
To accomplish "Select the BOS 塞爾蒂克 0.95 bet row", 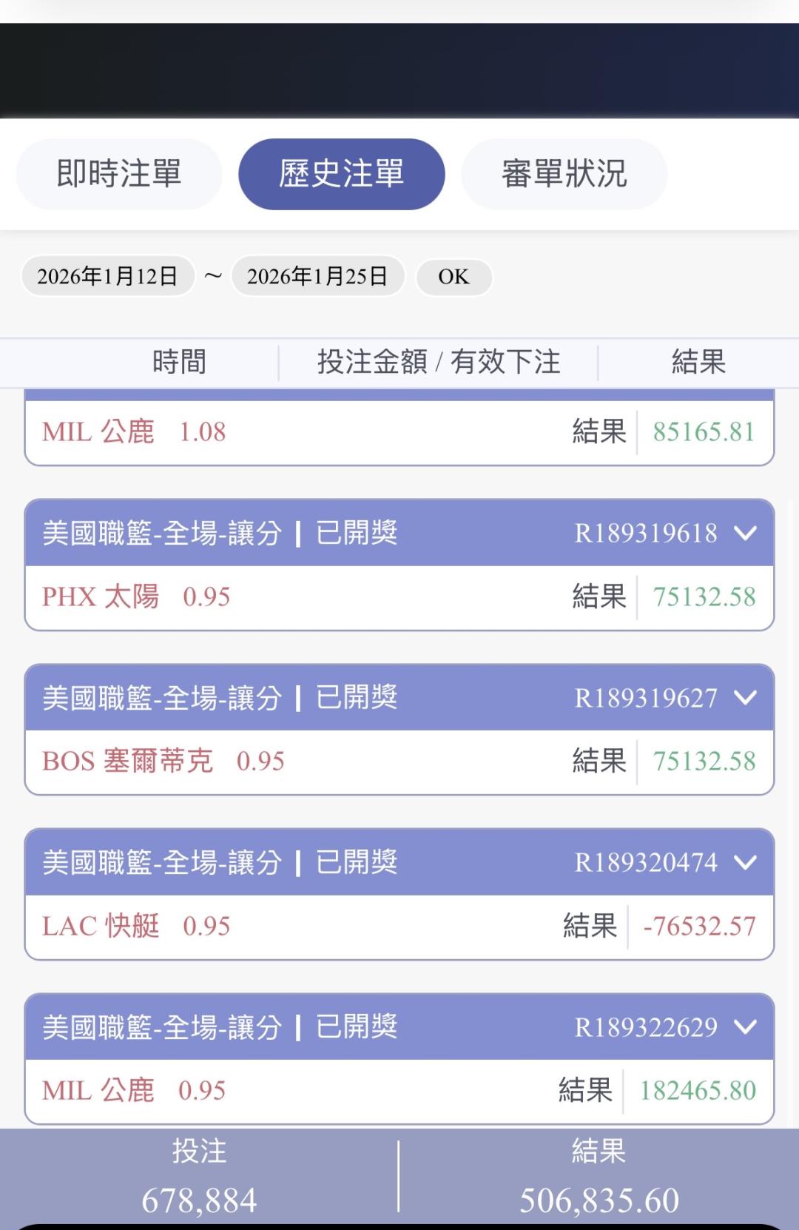I will 163,761.
